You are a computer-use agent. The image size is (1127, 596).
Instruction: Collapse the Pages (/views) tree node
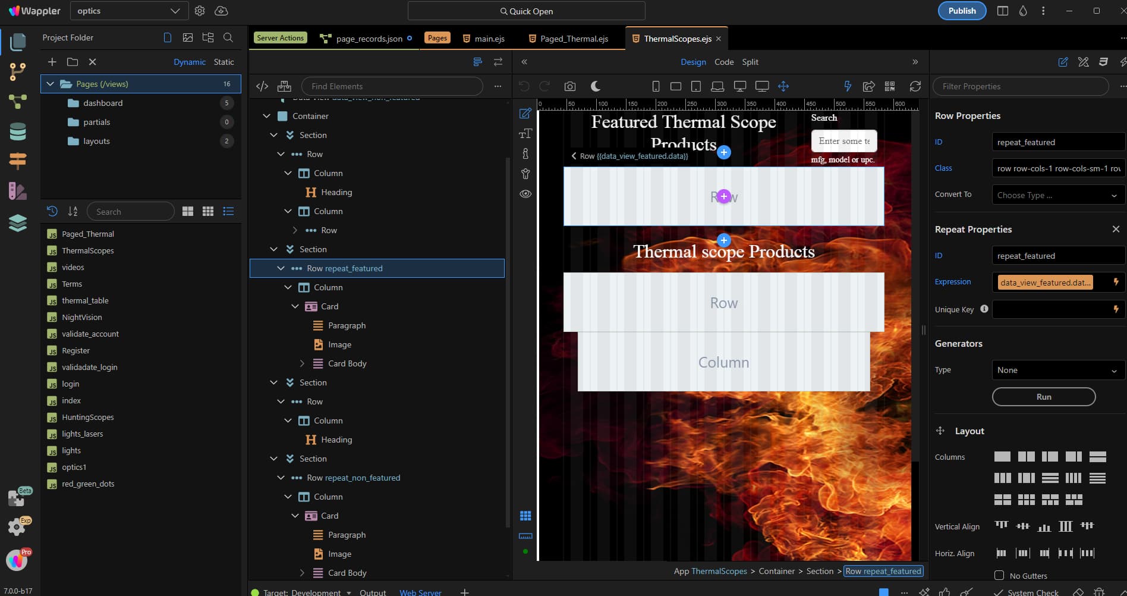[51, 84]
